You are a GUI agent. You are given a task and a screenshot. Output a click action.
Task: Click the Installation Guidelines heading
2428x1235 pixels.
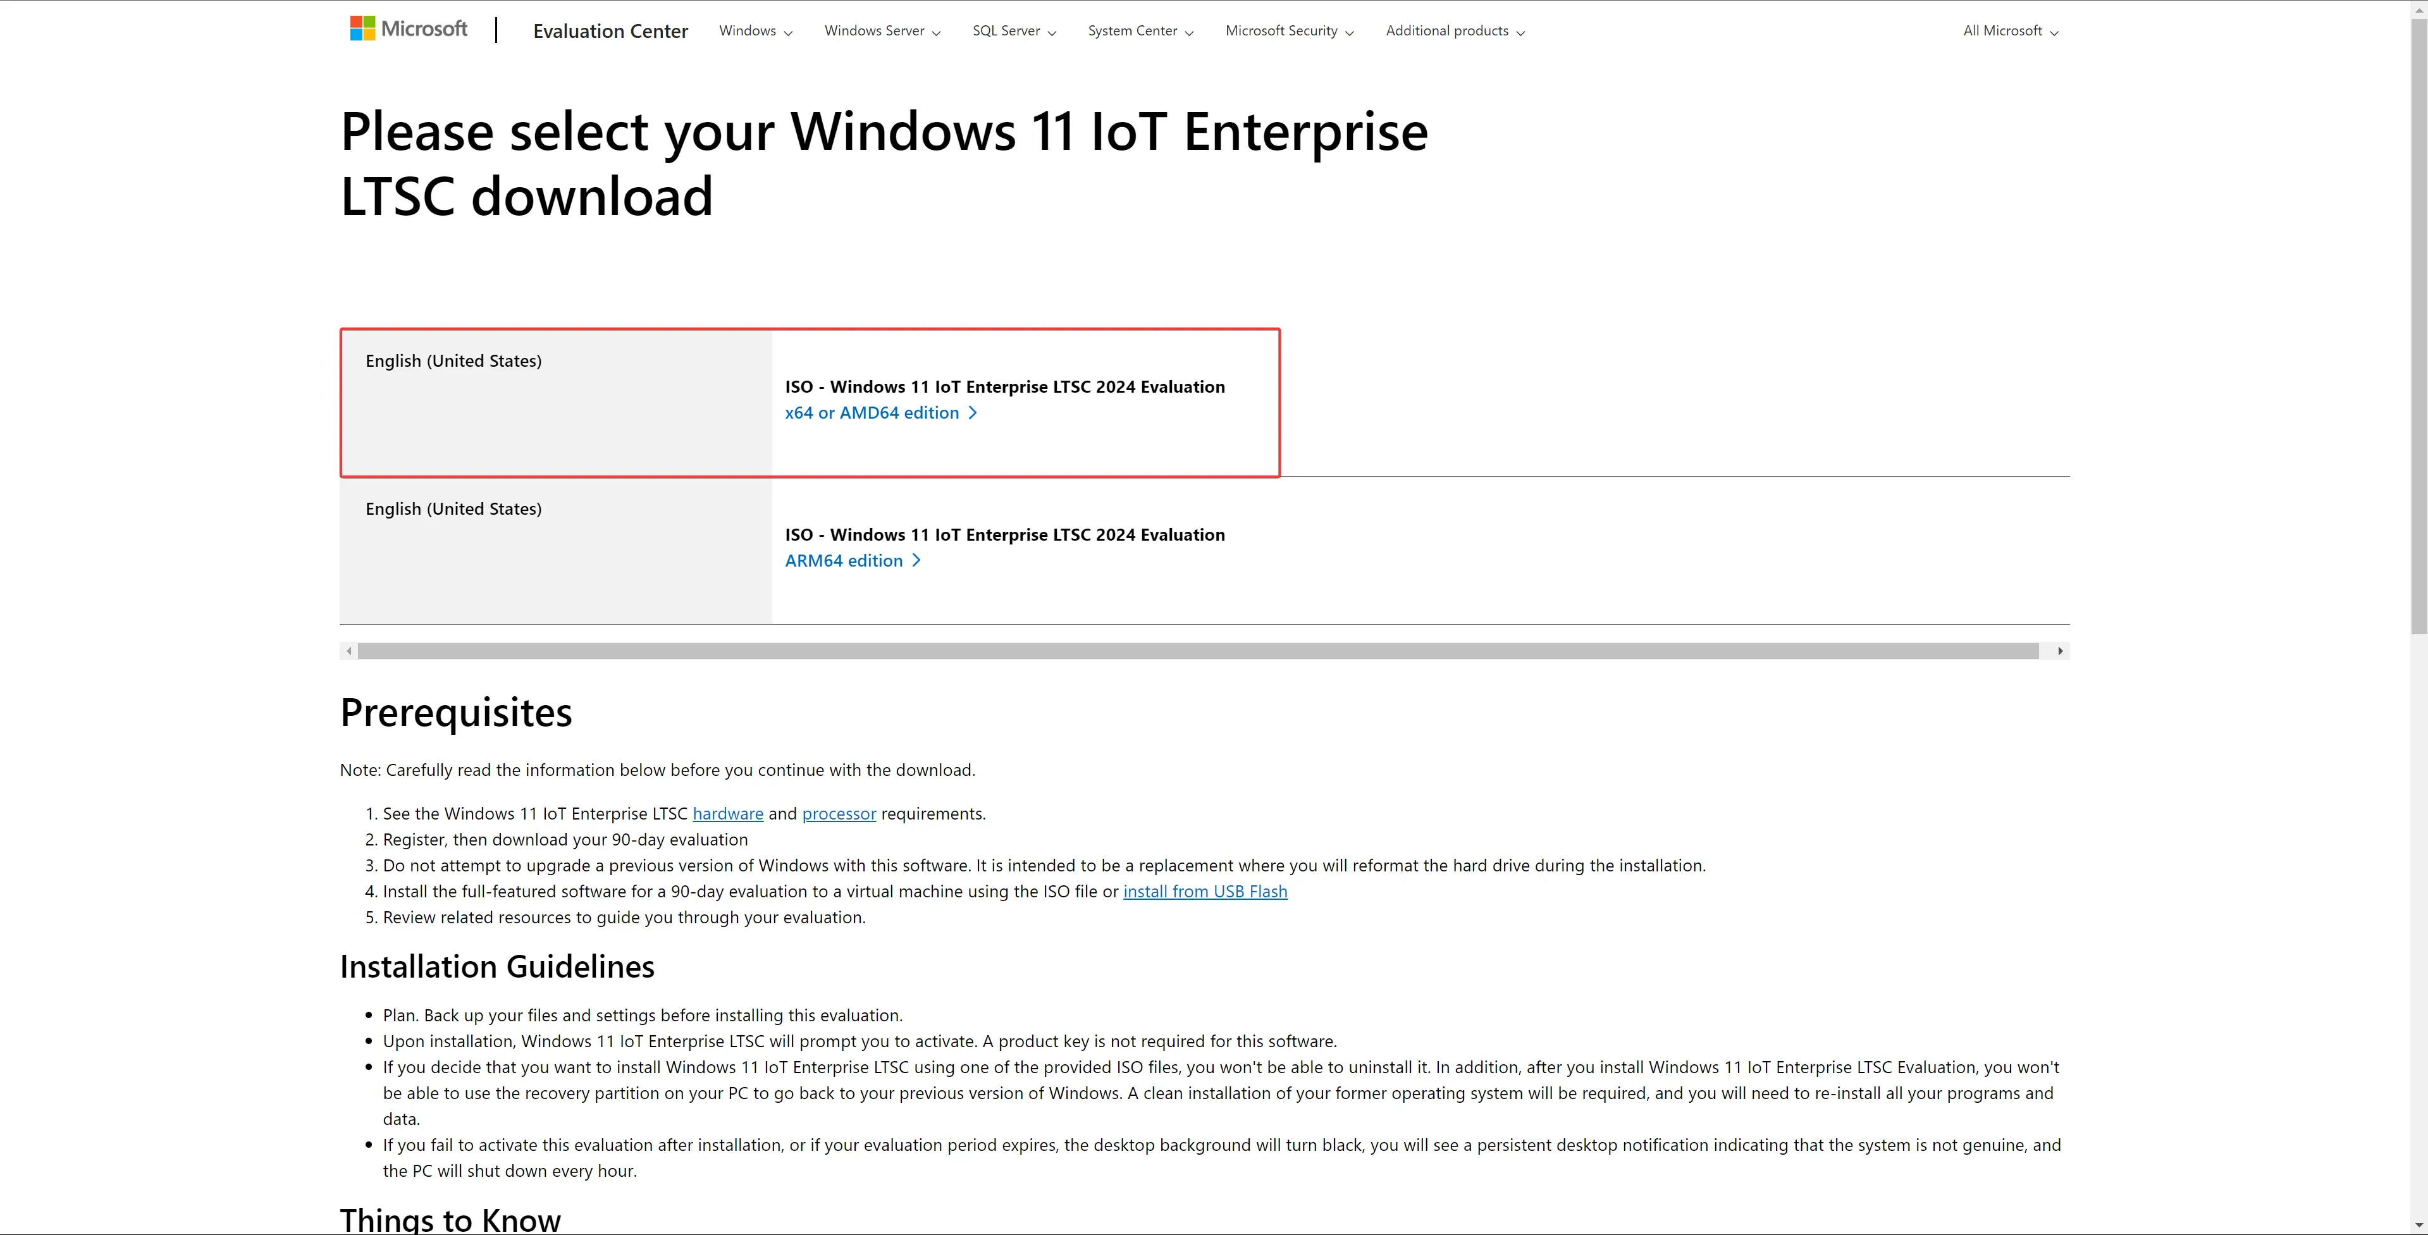[x=496, y=968]
